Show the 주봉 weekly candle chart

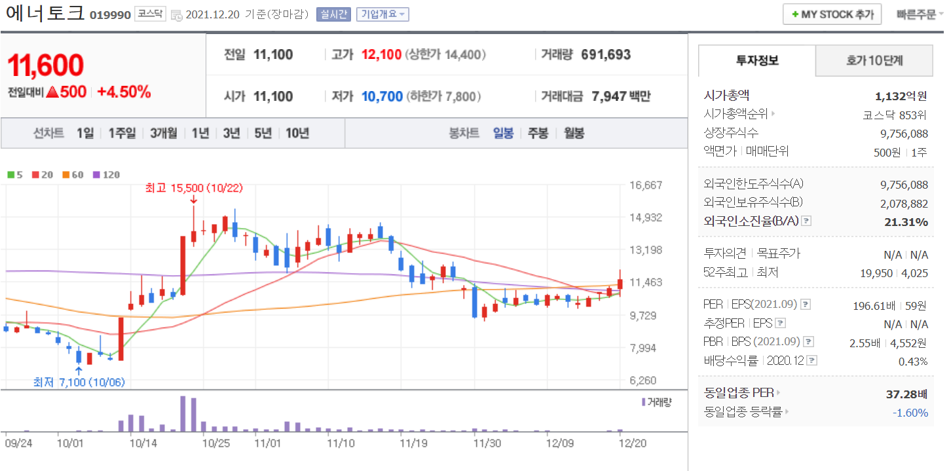[538, 134]
